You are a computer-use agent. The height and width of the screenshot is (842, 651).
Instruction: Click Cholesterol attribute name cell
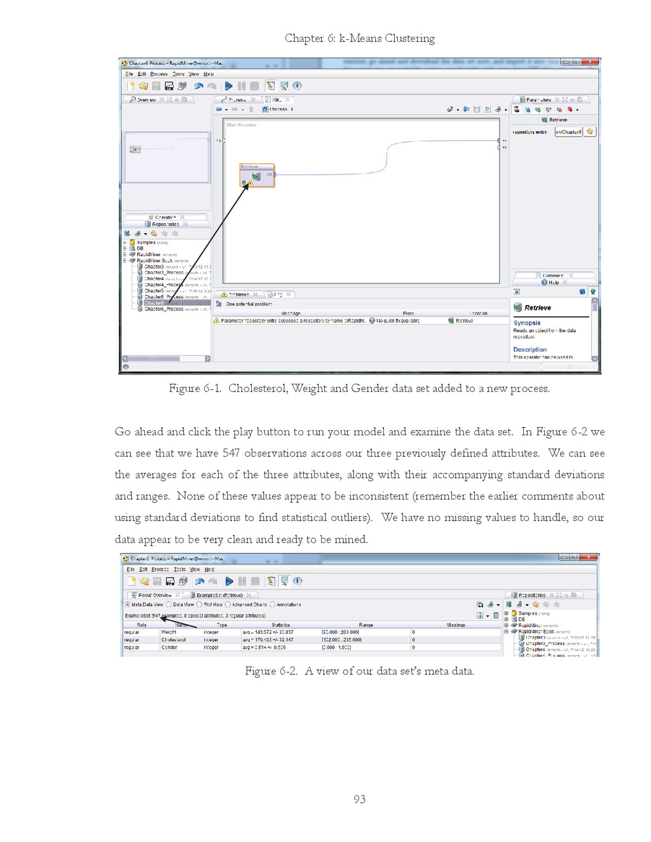tap(174, 640)
